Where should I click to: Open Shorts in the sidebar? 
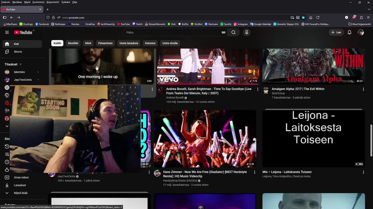coord(22,52)
